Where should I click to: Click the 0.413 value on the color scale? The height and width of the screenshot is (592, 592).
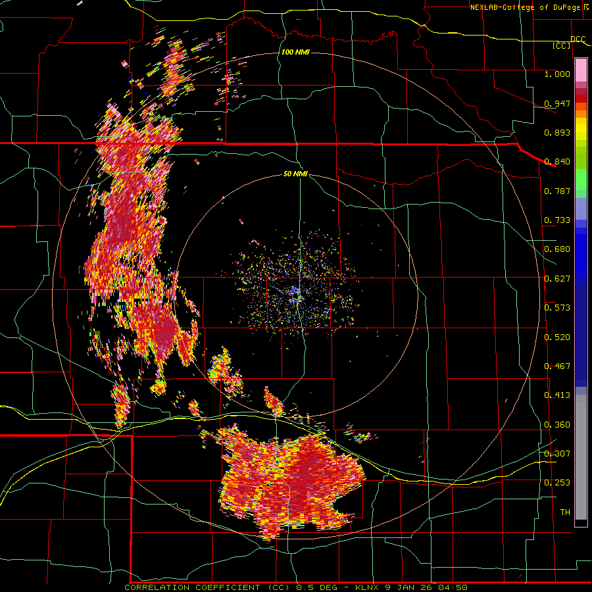557,395
